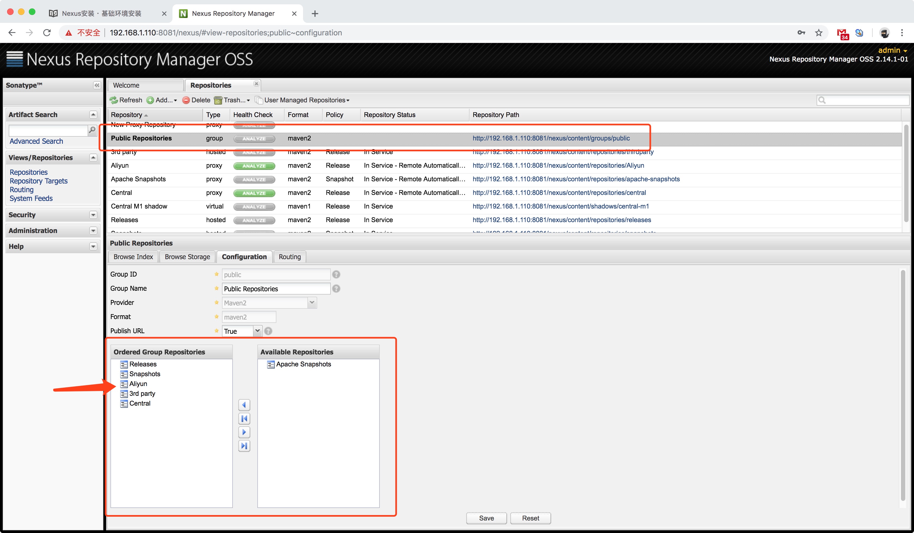
Task: Open the Publish URL dropdown
Action: pos(257,331)
